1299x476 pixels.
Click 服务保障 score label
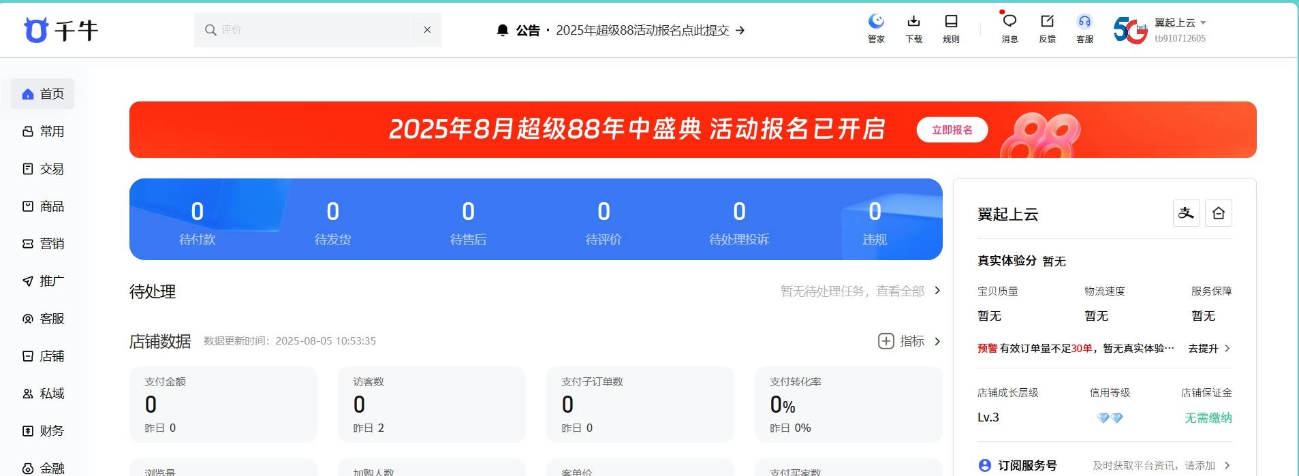[x=1212, y=291]
